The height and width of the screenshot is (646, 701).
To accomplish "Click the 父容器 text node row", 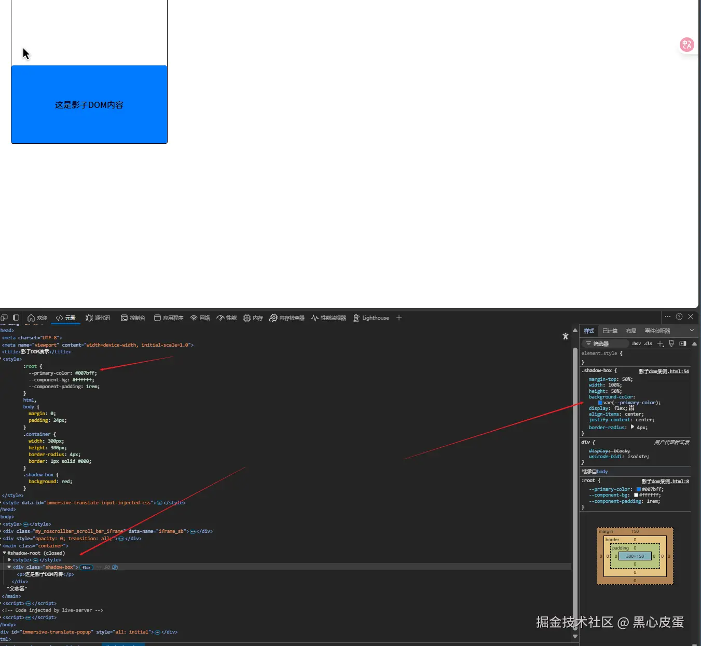I will pos(17,589).
